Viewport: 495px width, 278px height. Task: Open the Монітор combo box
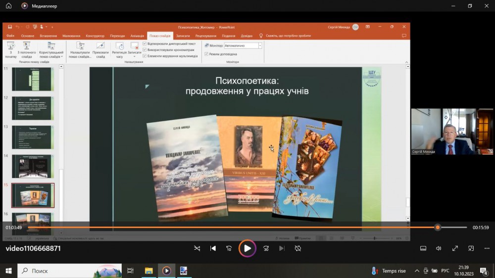[243, 46]
